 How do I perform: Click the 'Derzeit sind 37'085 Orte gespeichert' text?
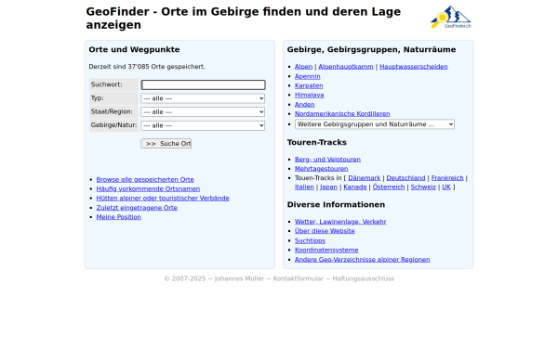[x=147, y=67]
